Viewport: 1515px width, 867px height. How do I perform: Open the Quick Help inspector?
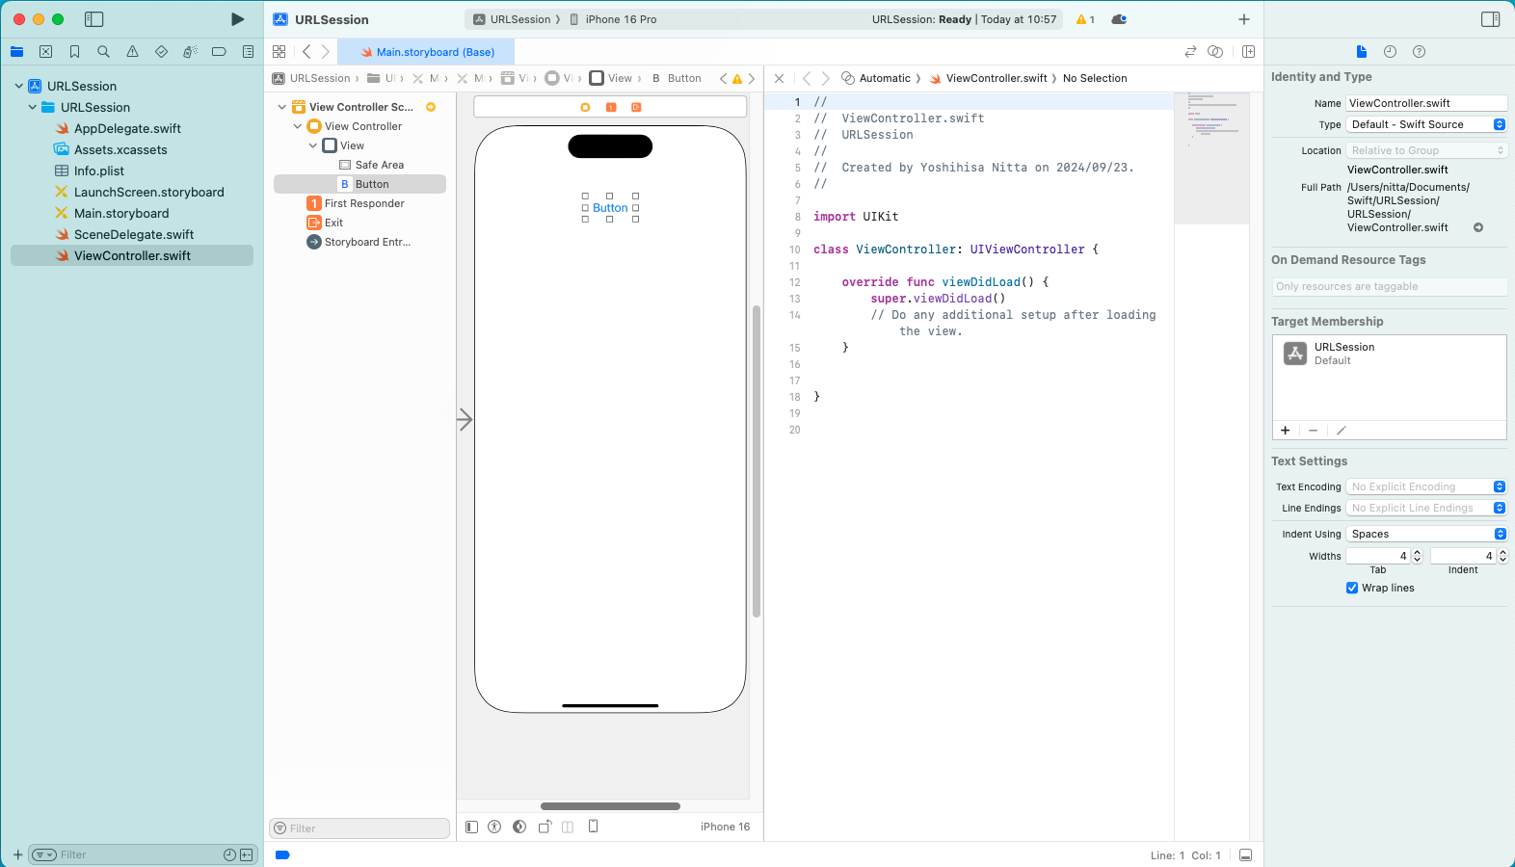tap(1419, 52)
